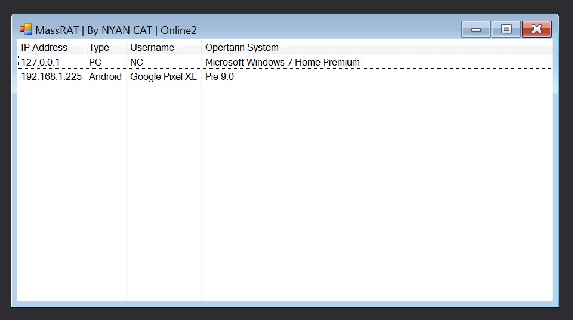The image size is (573, 320).
Task: Minimize the MassRAT window
Action: coord(476,29)
